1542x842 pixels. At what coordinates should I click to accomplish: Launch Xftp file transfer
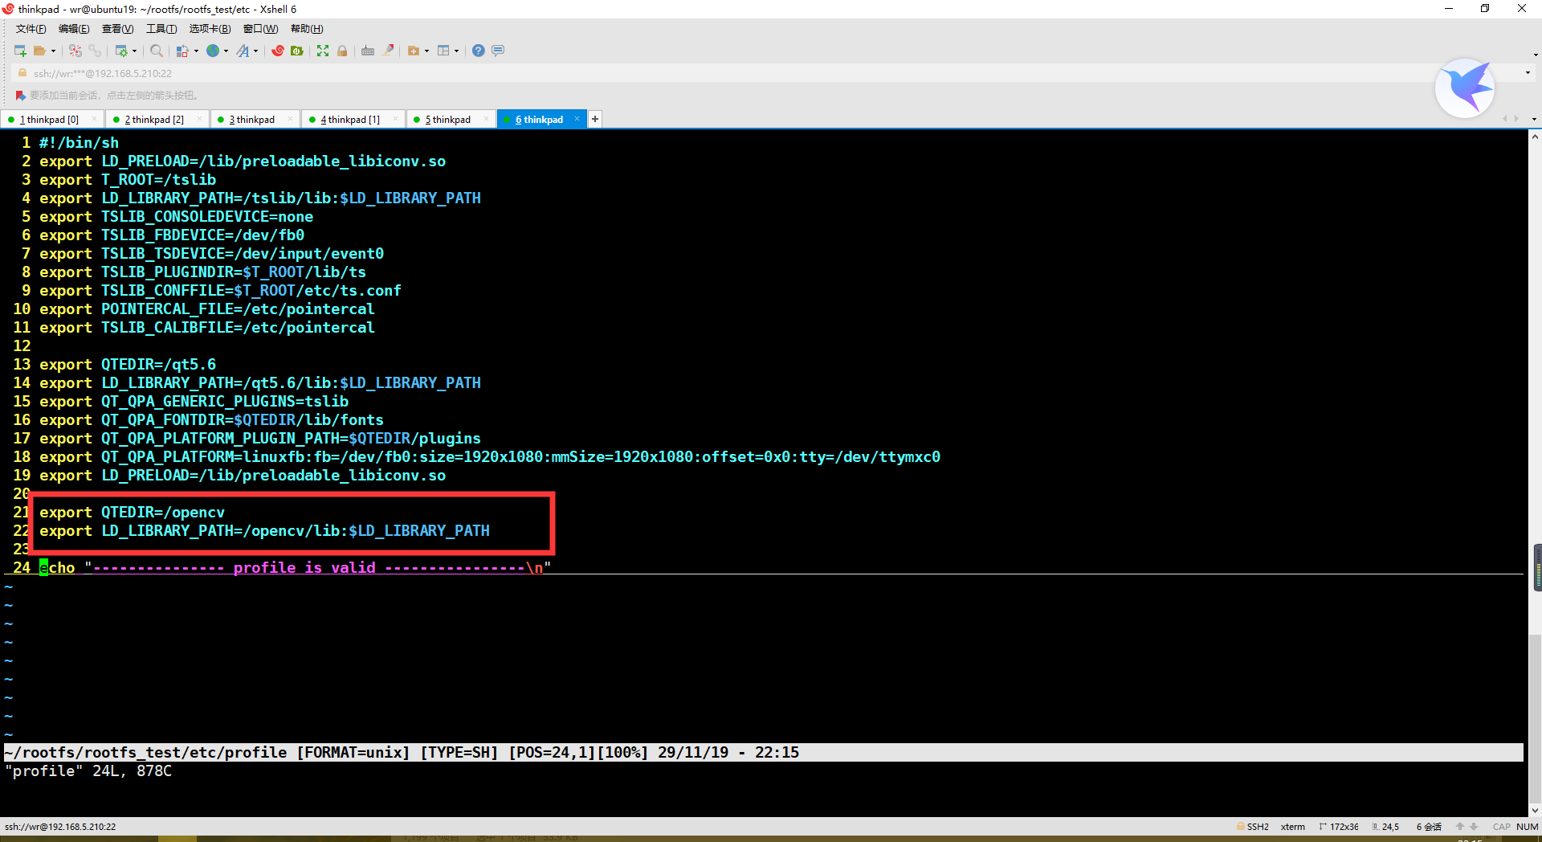[x=296, y=51]
